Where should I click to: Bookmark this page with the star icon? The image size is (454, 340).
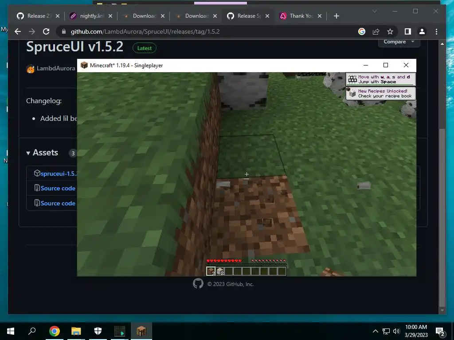click(x=390, y=31)
